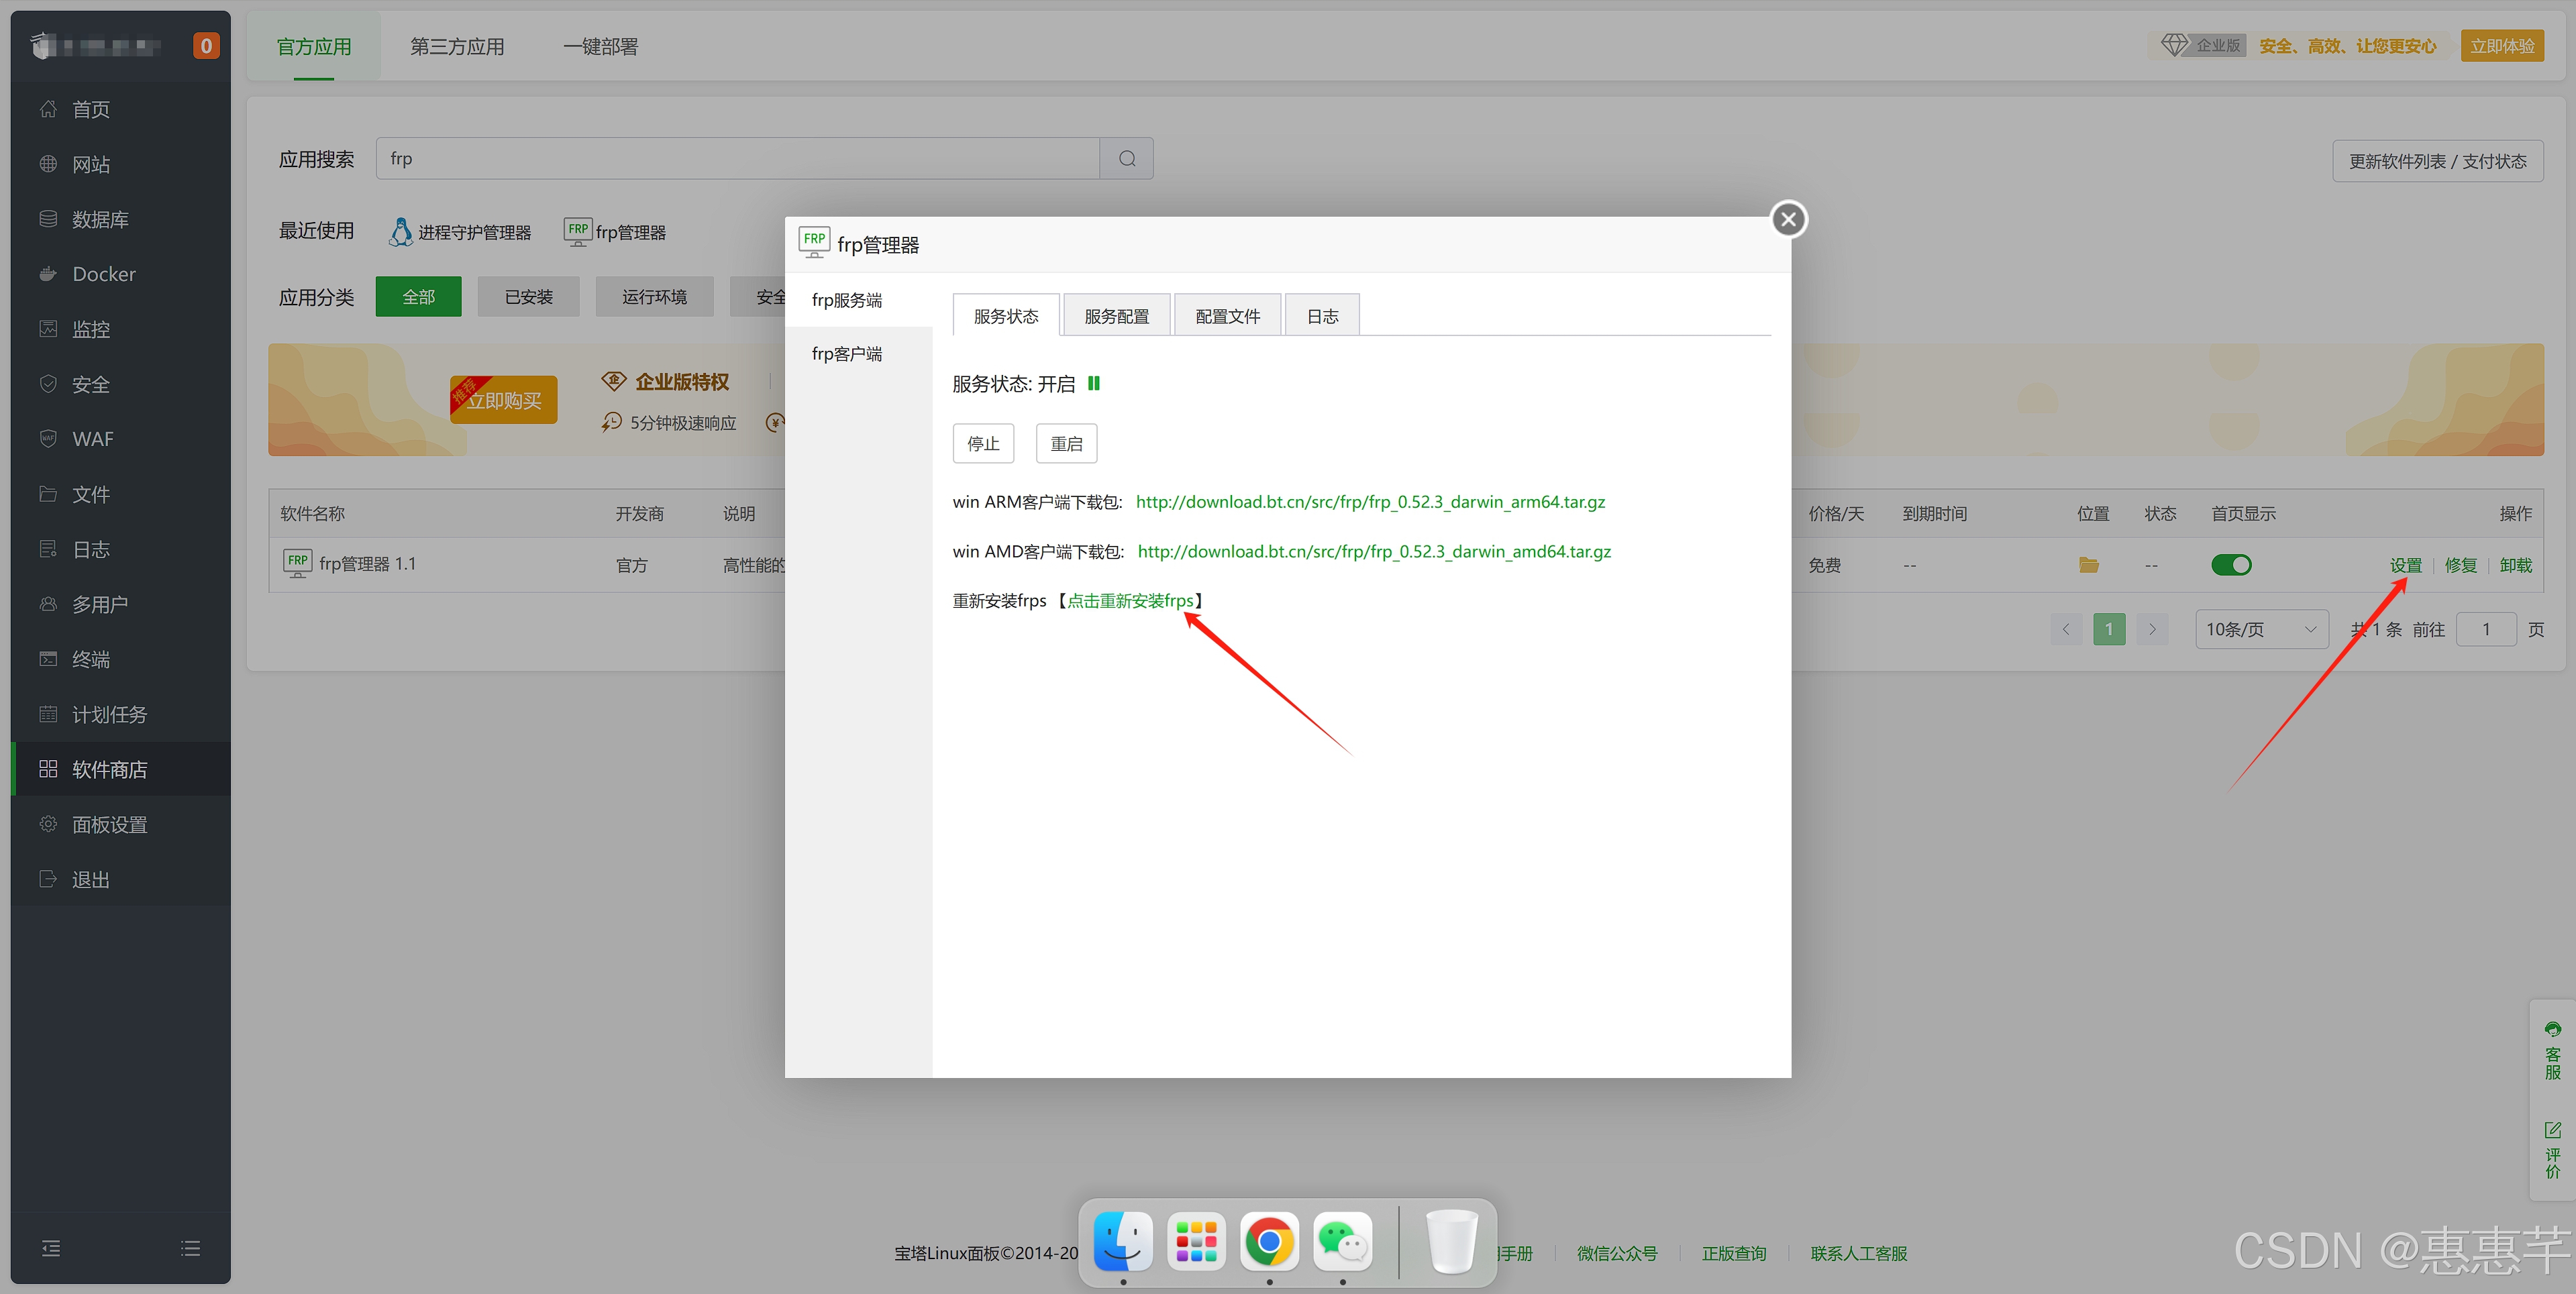Open the 10条/页 page size dropdown
Image resolution: width=2576 pixels, height=1294 pixels.
point(2261,629)
